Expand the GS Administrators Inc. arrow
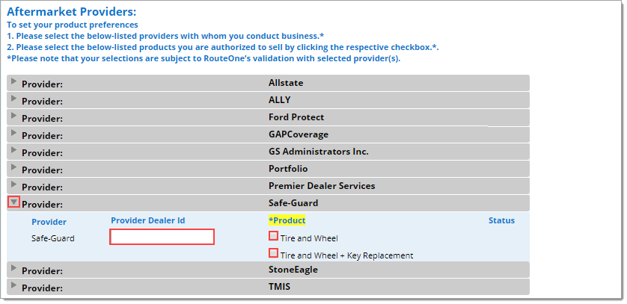 [x=14, y=150]
